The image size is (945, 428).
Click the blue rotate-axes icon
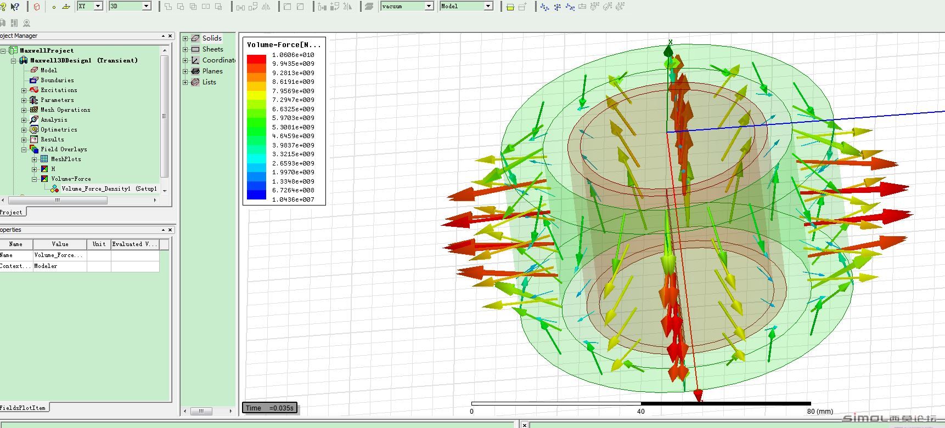557,7
